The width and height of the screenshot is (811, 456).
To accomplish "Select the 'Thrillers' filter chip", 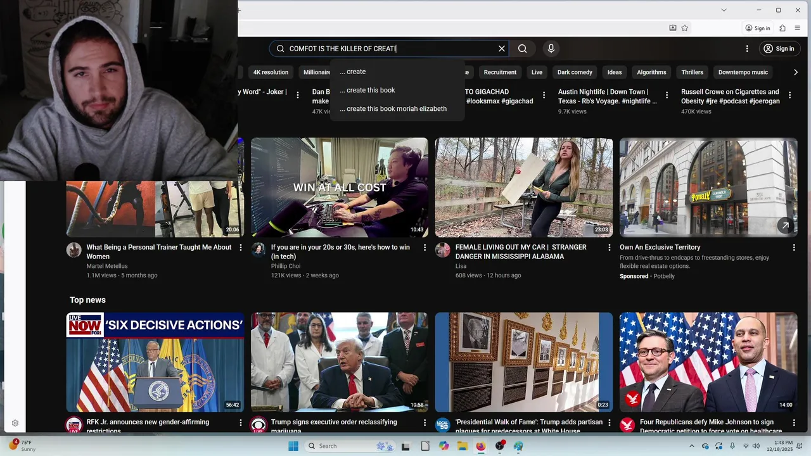I will (693, 72).
